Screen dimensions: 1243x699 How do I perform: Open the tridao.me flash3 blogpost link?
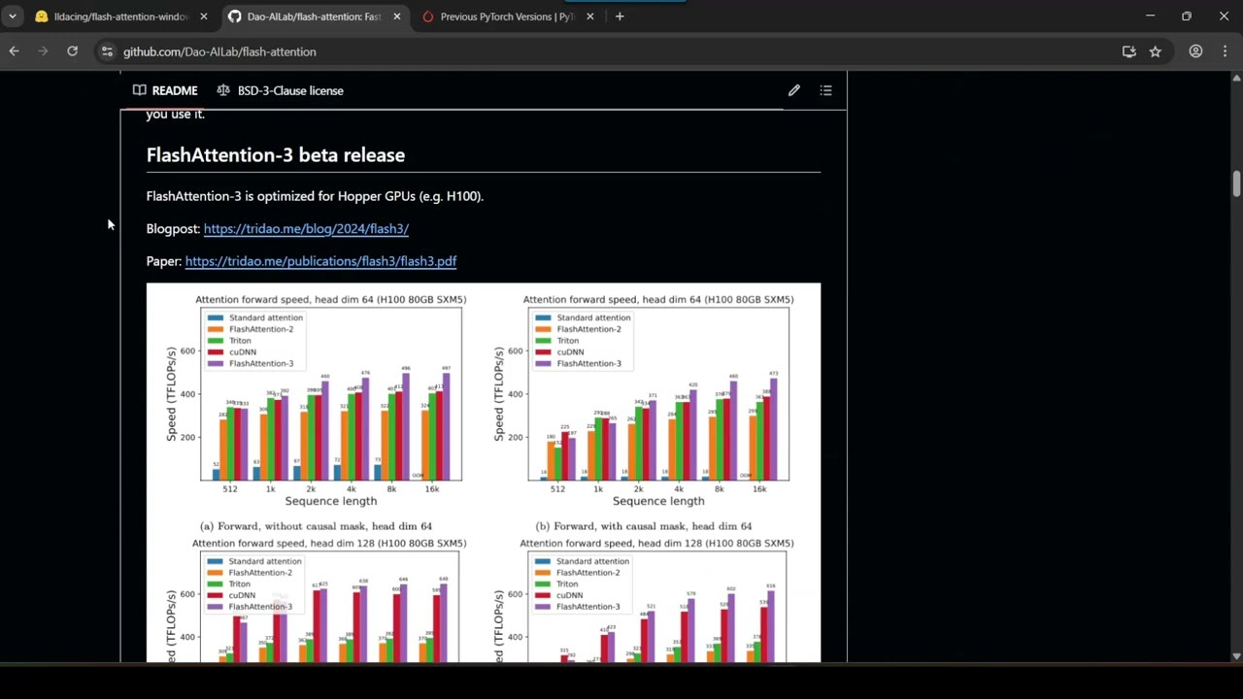[x=306, y=228]
